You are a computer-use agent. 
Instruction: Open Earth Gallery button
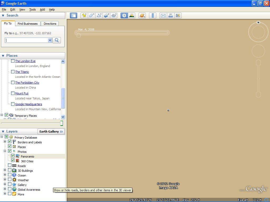tap(51, 132)
